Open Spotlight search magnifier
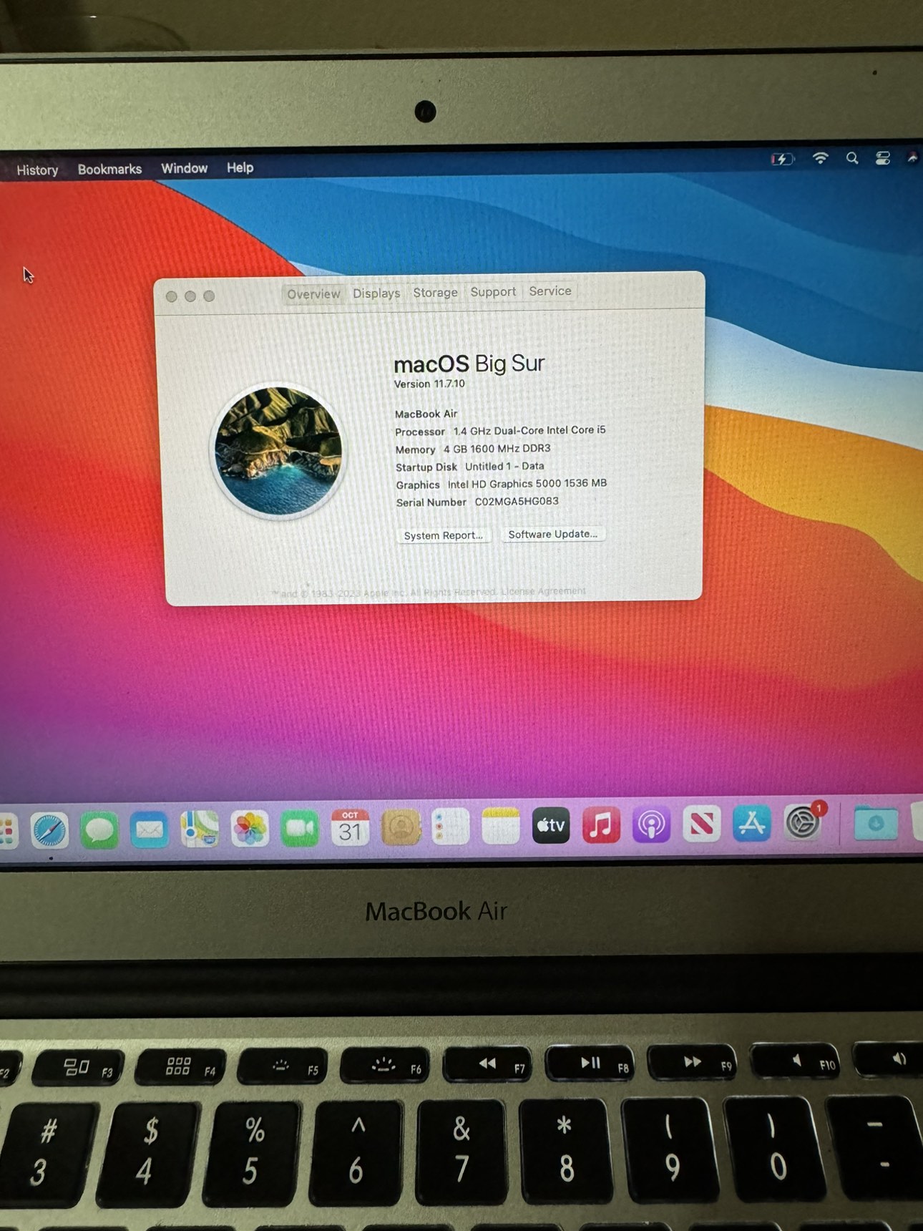The width and height of the screenshot is (923, 1231). coord(851,158)
